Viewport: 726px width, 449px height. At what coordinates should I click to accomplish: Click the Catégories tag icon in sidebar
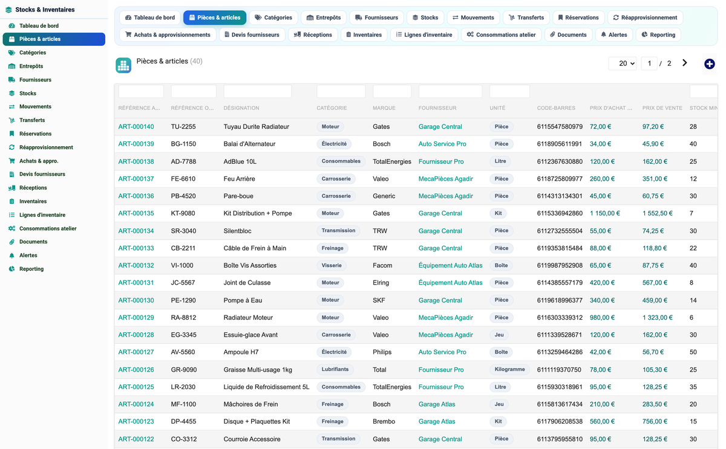tap(11, 53)
